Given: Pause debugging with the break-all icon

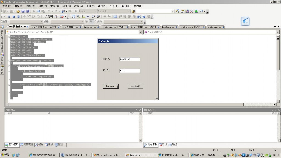Looking at the screenshot, I should 9,16.
